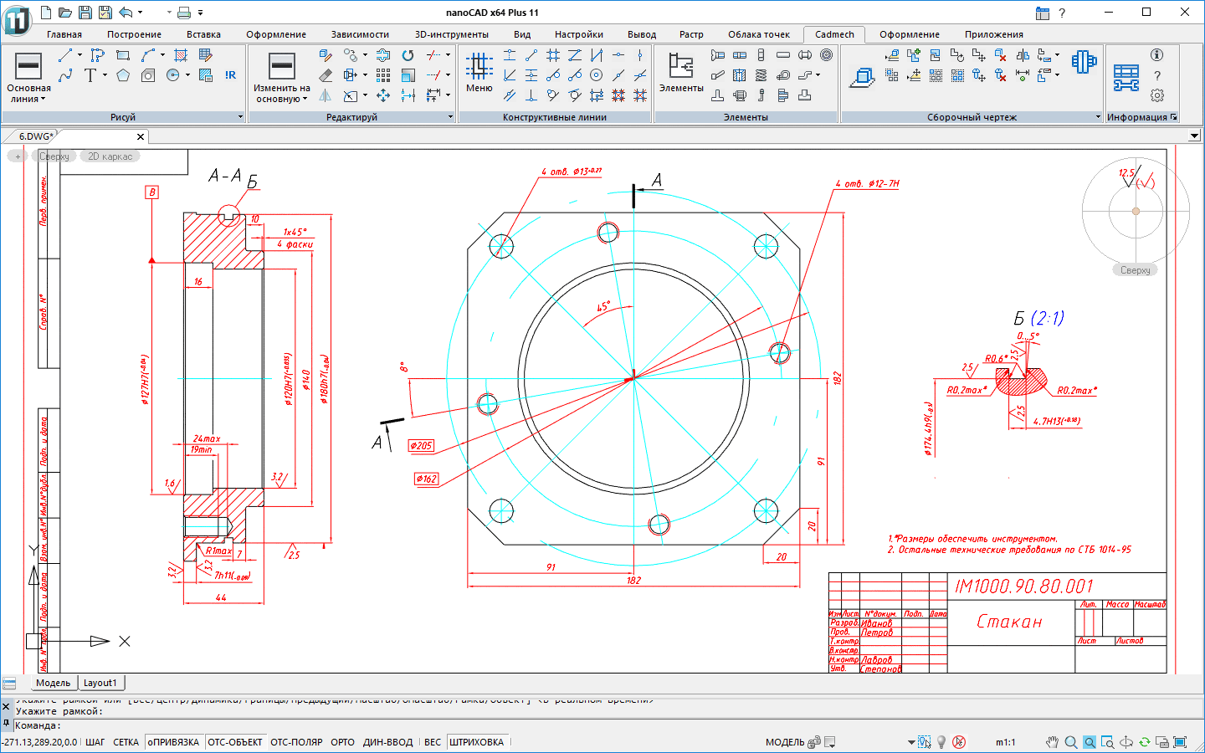Screen dimensions: 1205x753
Task: Toggle СЕТКА grid display
Action: click(x=126, y=742)
